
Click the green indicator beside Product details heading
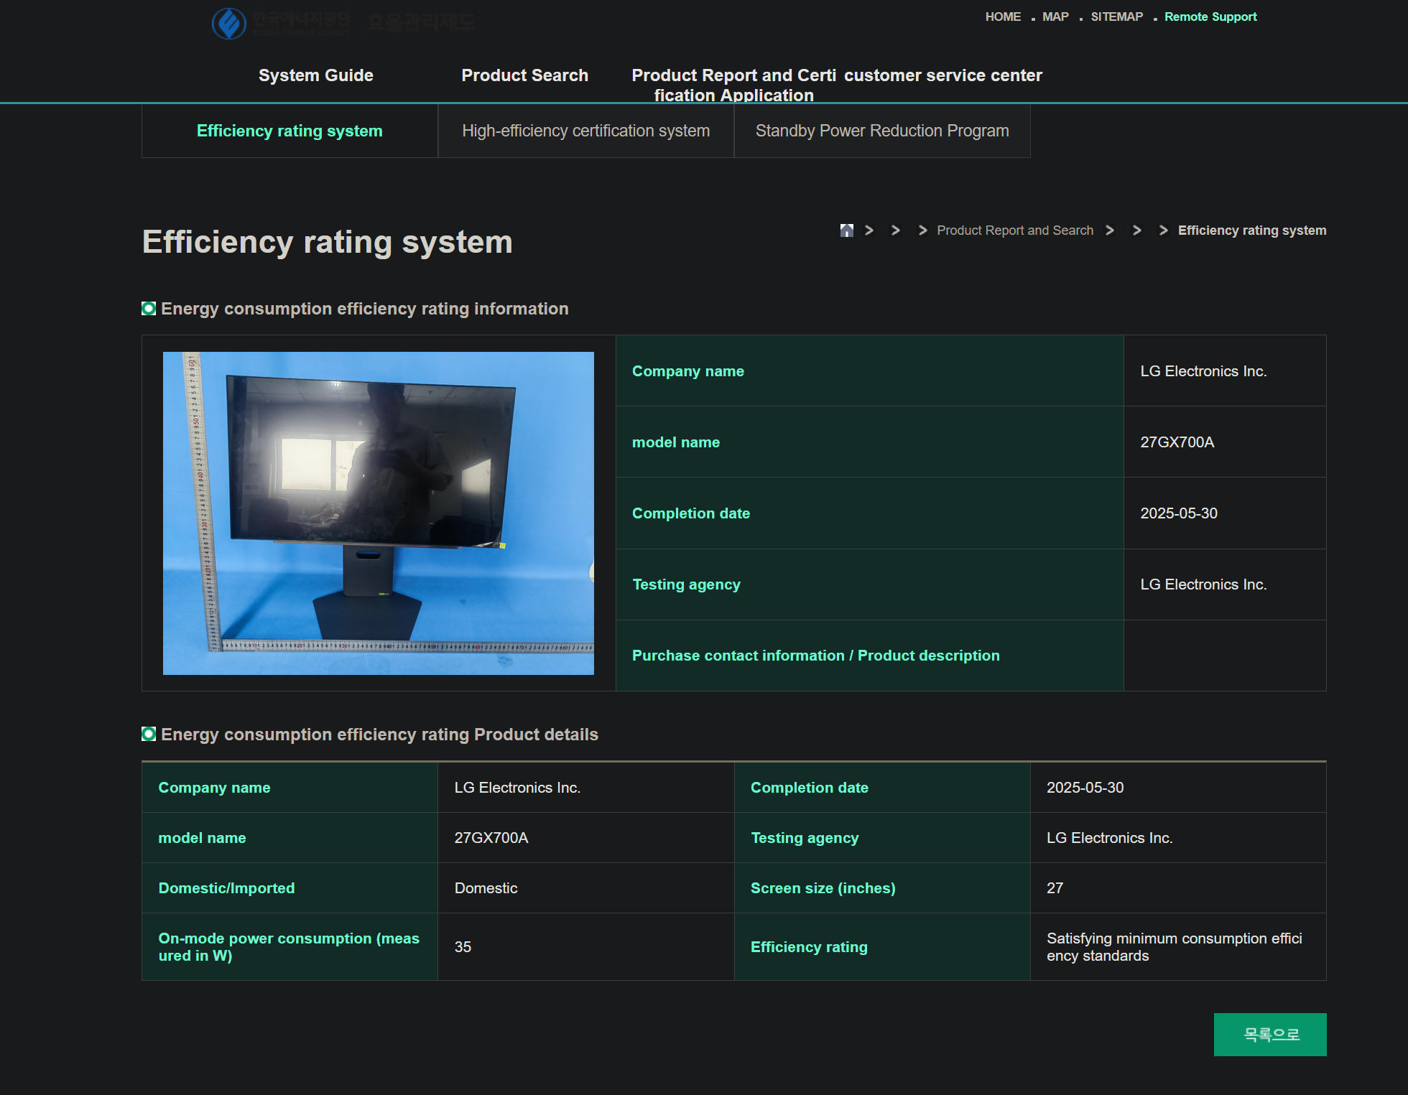[x=148, y=734]
